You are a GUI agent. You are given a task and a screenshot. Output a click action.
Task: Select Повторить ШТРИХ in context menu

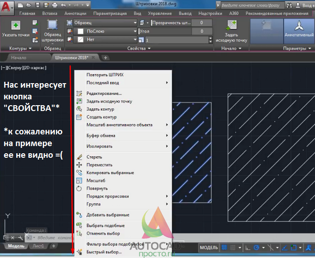(124, 75)
